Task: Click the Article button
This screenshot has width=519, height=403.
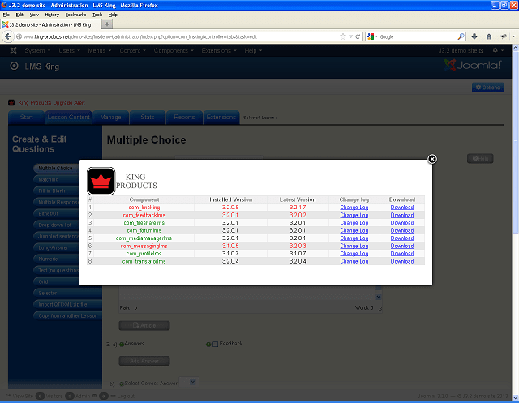Action: (144, 326)
